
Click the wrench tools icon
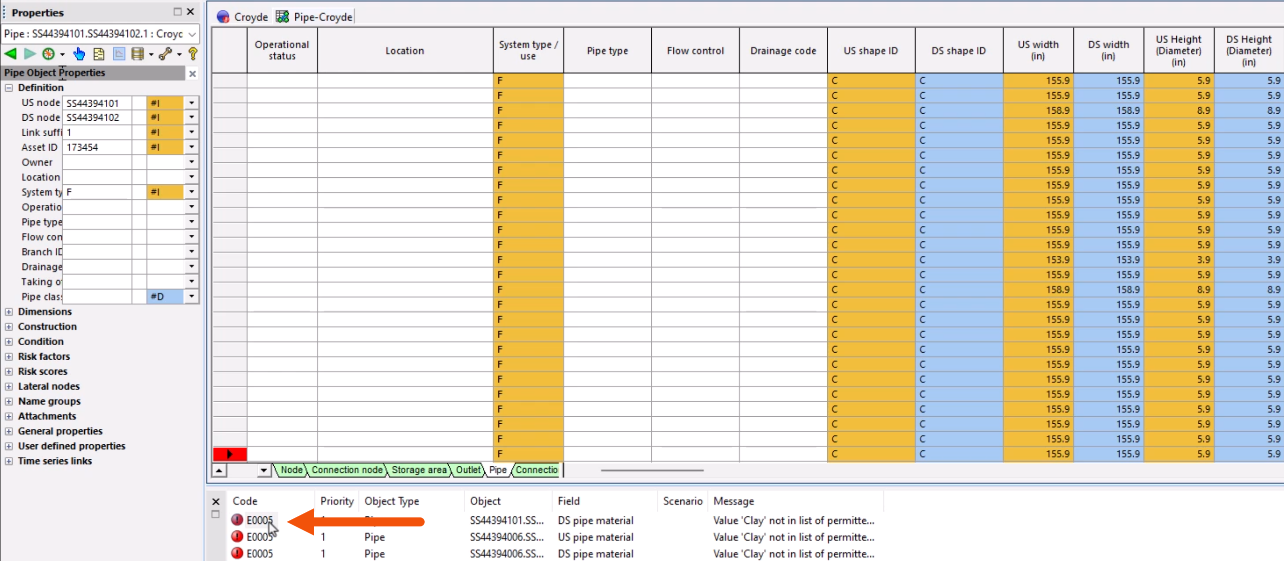click(166, 54)
